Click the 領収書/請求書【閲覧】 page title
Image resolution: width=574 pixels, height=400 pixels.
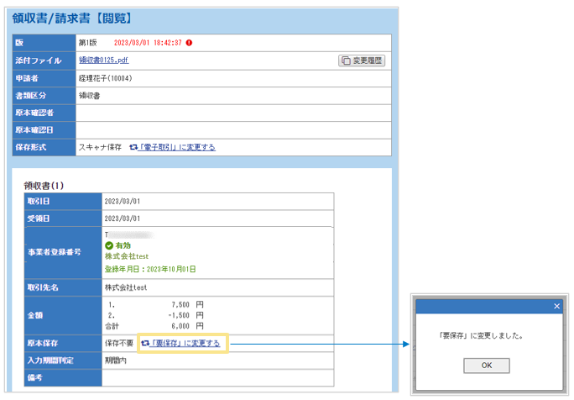pos(71,17)
